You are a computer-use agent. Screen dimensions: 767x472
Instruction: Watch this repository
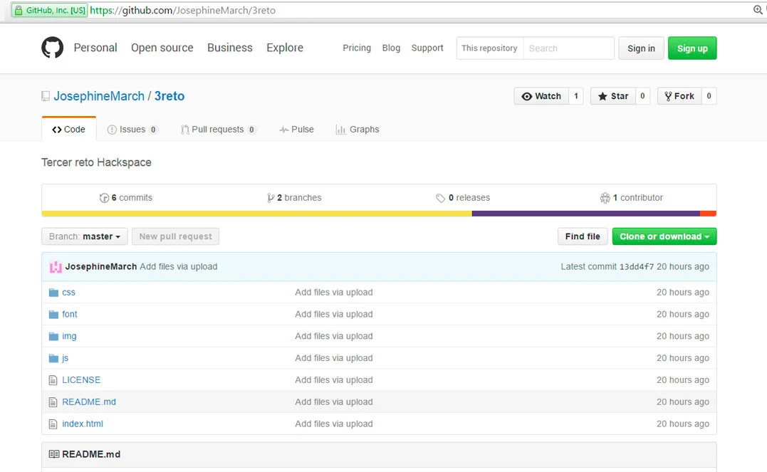click(x=541, y=96)
